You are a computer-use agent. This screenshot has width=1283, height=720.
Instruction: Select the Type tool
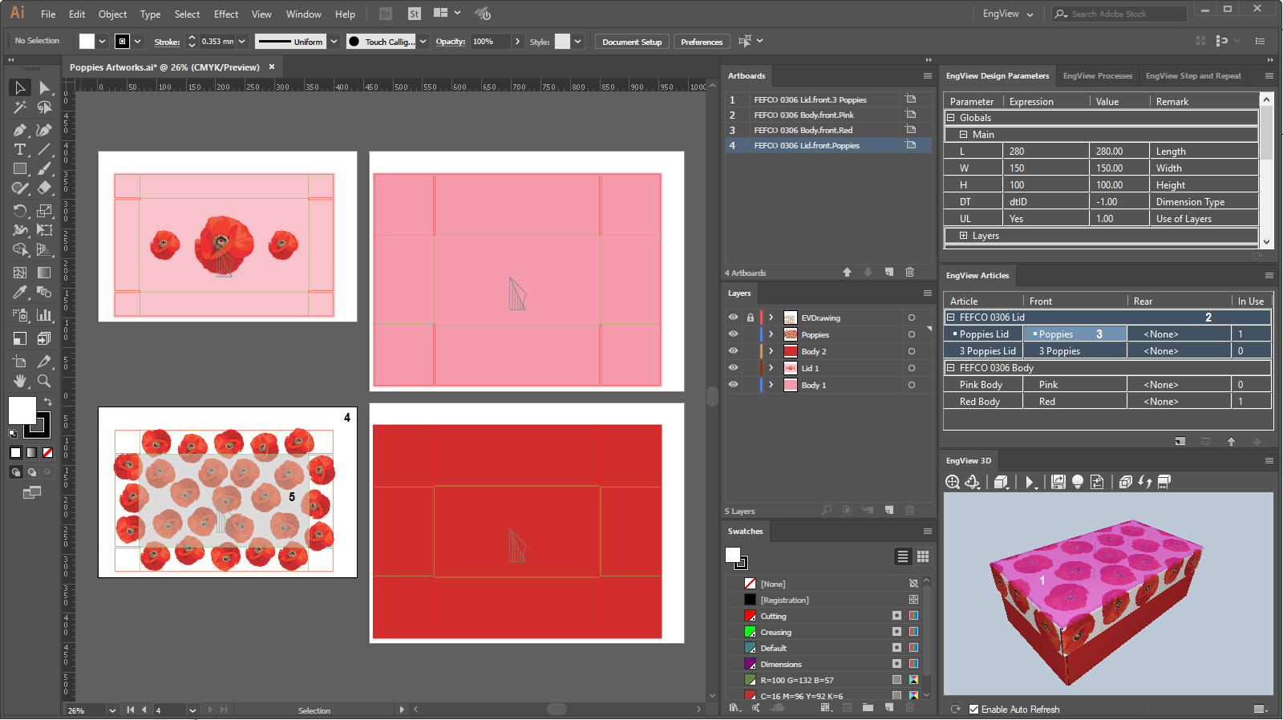tap(20, 150)
